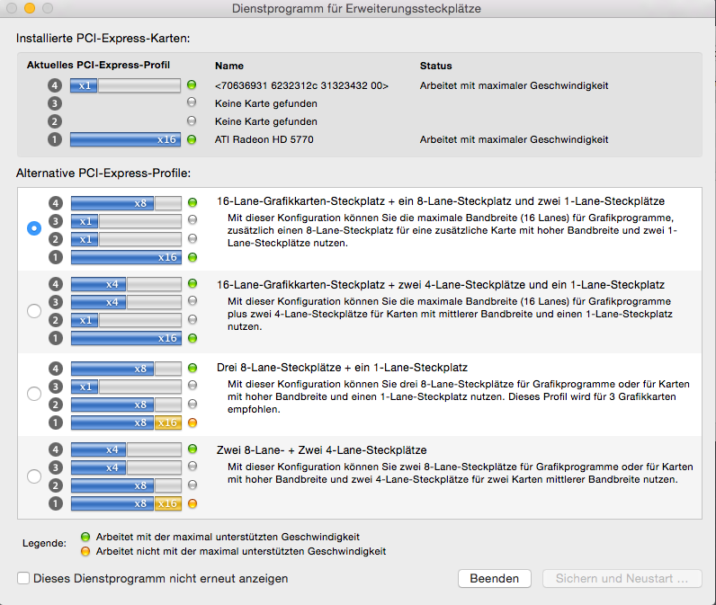716x605 pixels.
Task: Click green status light next to ATI Radeon HD 5770
Action: coord(192,139)
